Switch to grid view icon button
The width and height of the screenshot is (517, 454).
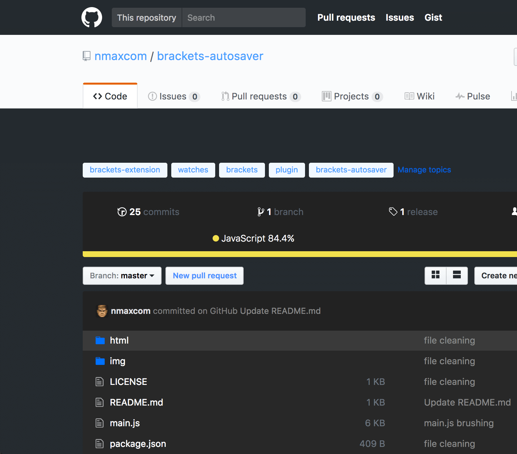[436, 275]
